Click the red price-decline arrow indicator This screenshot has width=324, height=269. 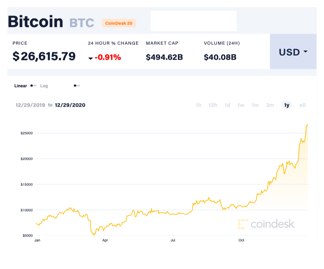[x=91, y=58]
